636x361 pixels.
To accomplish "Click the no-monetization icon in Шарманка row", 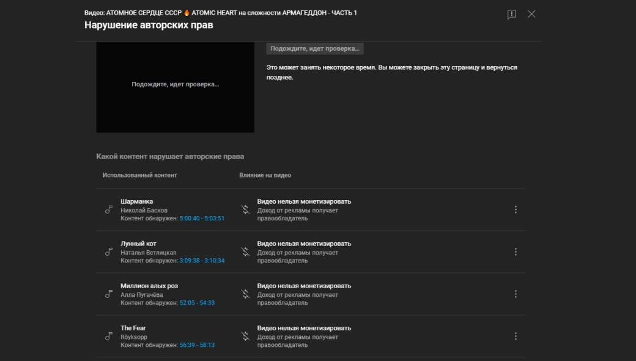I will [245, 210].
